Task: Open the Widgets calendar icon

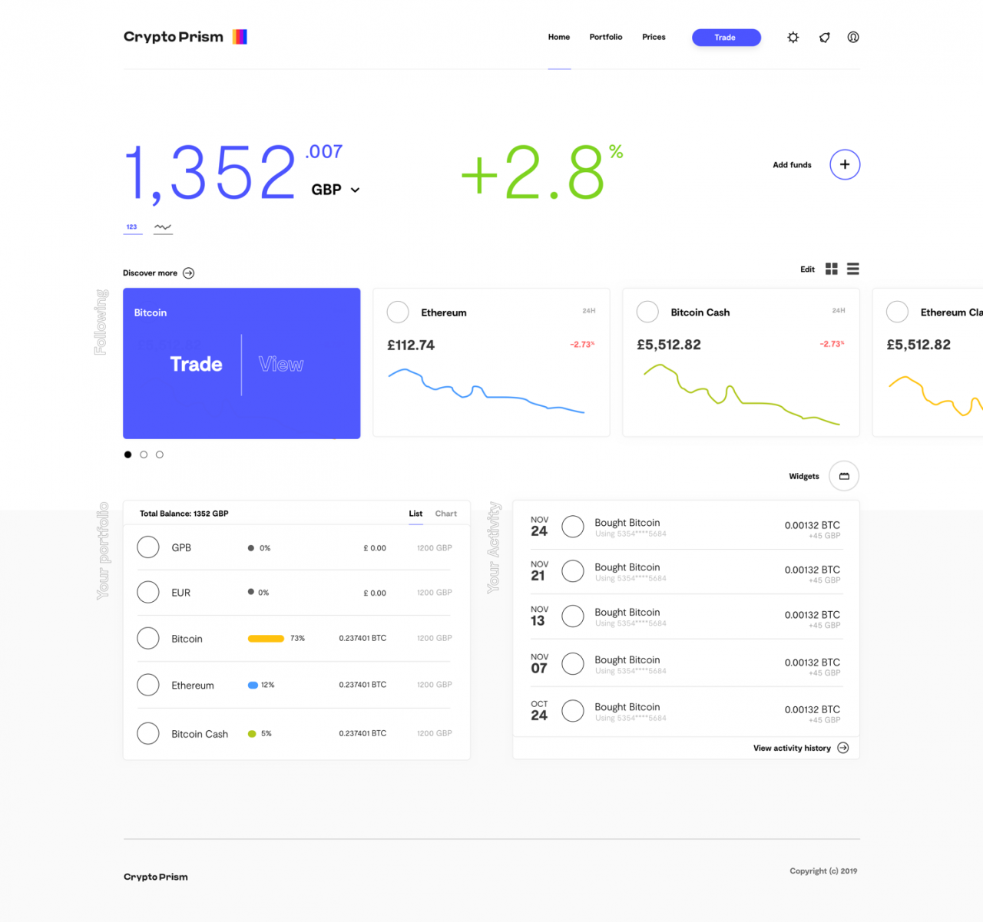Action: click(x=844, y=476)
